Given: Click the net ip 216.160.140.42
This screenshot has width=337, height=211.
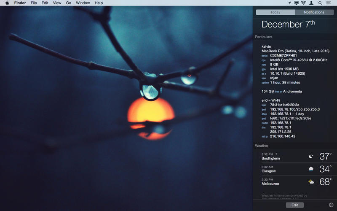Looking at the screenshot, I should [x=283, y=136].
